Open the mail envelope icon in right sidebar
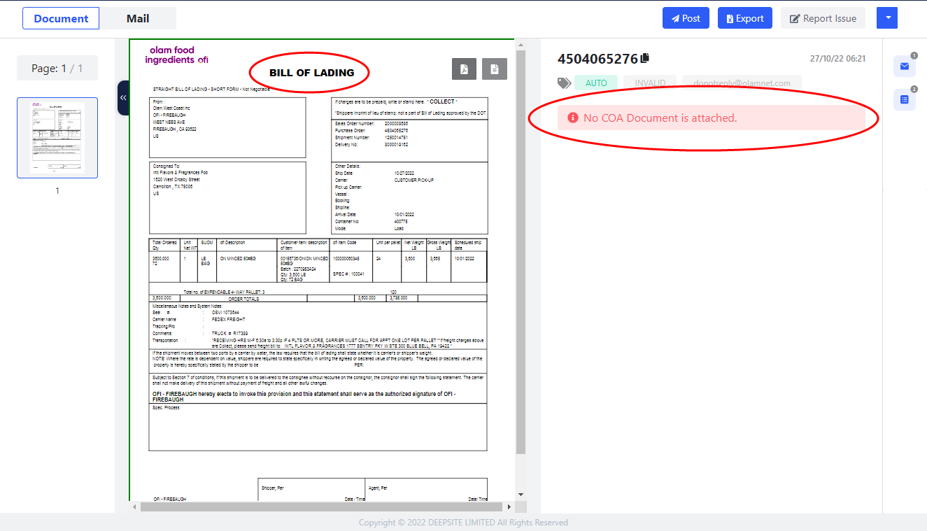The image size is (927, 531). [904, 66]
